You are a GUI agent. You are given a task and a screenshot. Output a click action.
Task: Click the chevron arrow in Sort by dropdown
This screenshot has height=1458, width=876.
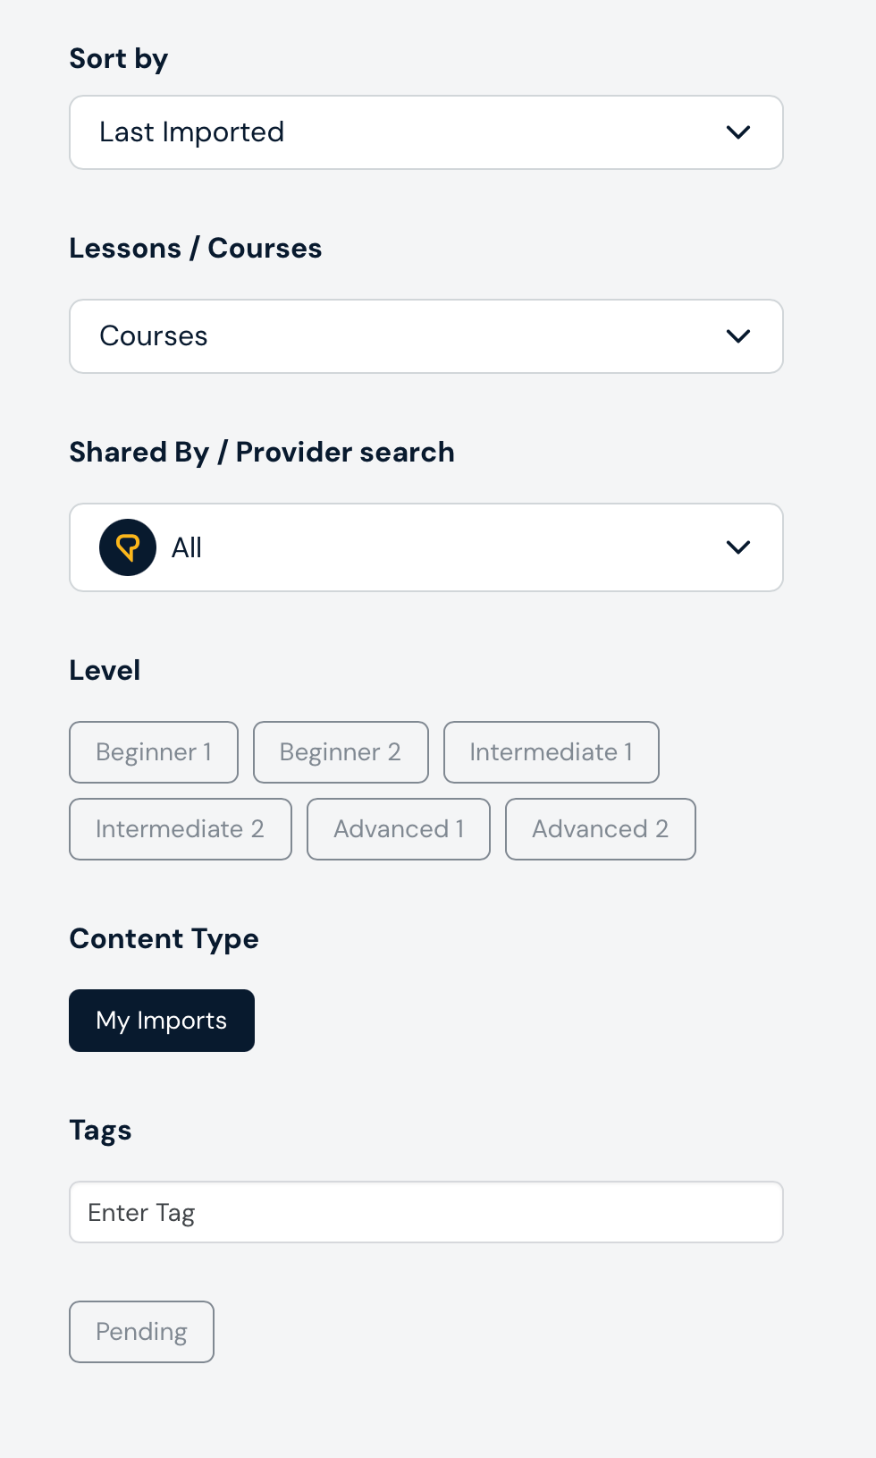click(x=738, y=132)
